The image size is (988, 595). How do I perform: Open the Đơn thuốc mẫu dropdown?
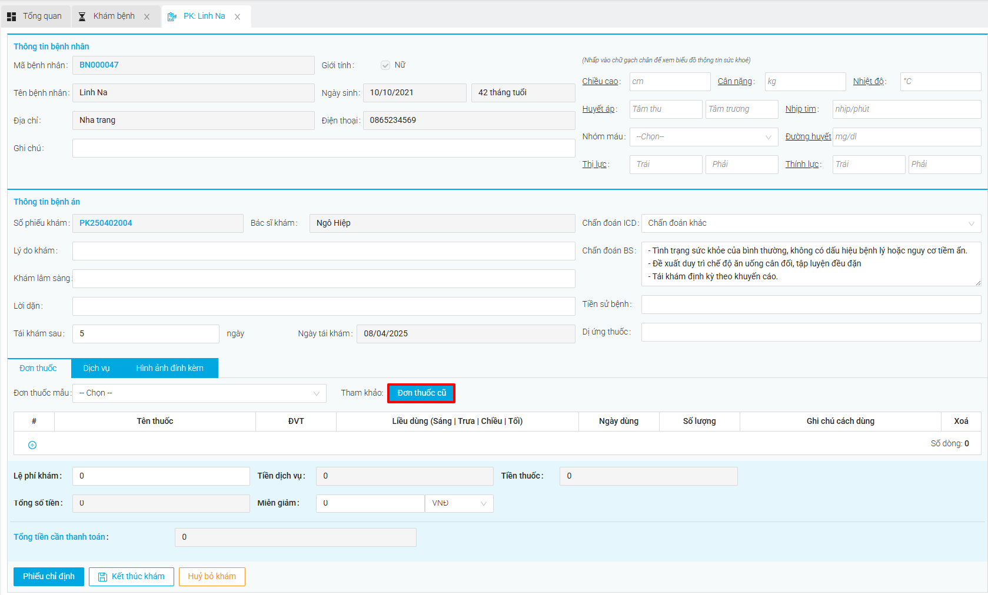point(199,393)
